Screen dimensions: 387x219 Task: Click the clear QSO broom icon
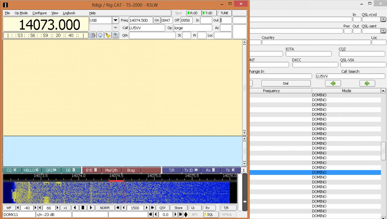(x=108, y=35)
